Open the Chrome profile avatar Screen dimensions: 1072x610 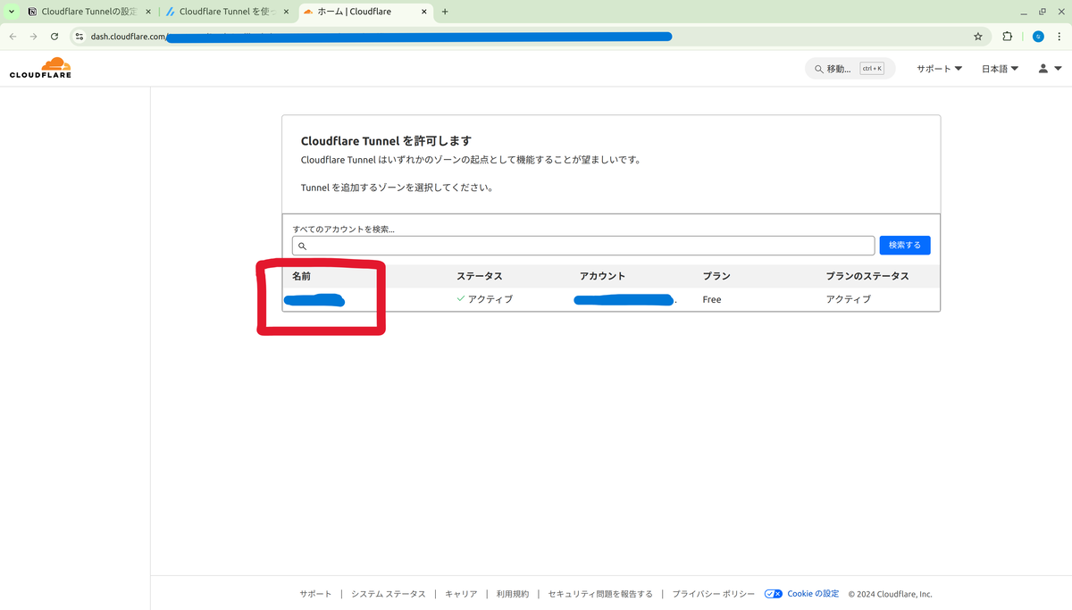1038,37
